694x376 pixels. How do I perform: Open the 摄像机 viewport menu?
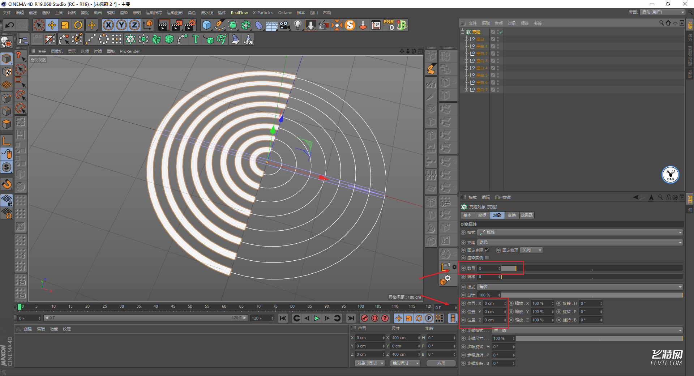[57, 51]
